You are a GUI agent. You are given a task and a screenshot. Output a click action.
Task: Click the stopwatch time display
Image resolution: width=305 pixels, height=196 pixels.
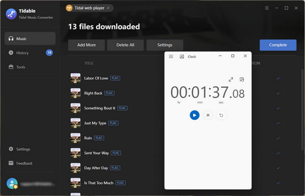(x=207, y=92)
